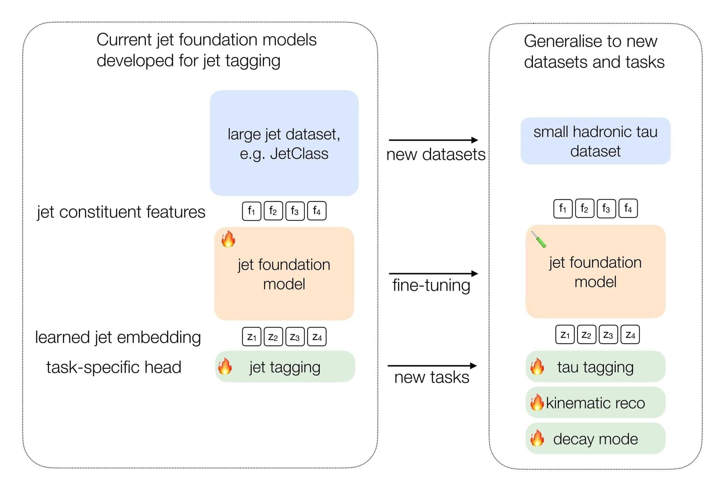
Task: Click the flame icon beside decay mode
Action: click(537, 438)
